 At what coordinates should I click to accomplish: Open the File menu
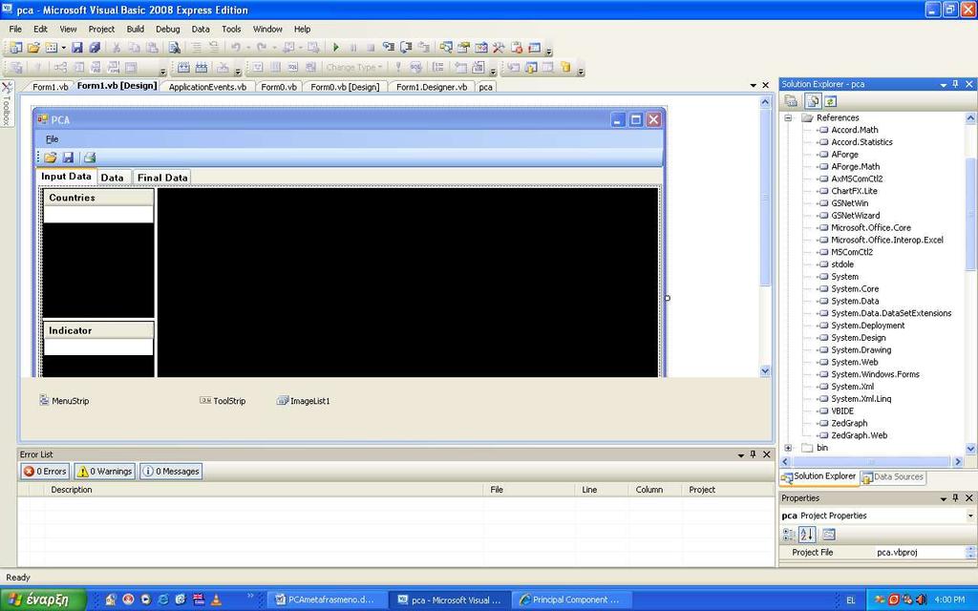(x=15, y=29)
